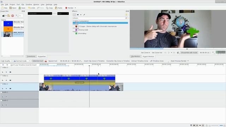
Task: Open the Auto track dropdown
Action: coord(63,13)
